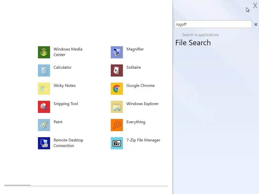Start the Snipping Tool icon
Image resolution: width=259 pixels, height=194 pixels.
pos(44,107)
